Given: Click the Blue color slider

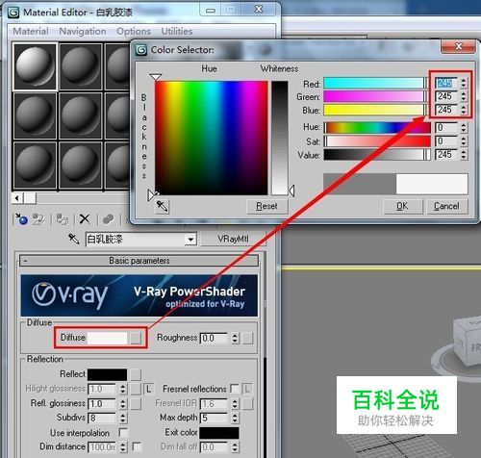Looking at the screenshot, I should [376, 110].
